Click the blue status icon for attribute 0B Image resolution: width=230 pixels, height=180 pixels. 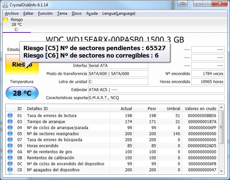pos(10,158)
